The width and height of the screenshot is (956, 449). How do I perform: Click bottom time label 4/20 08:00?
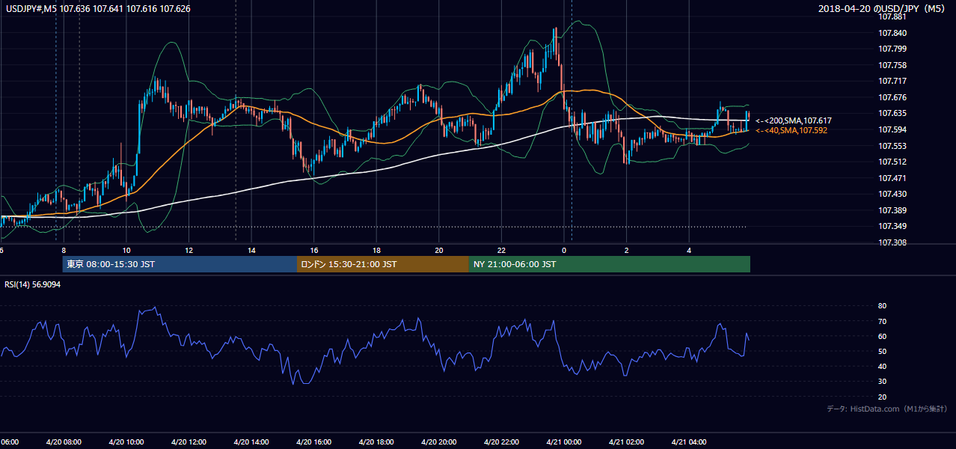[64, 442]
